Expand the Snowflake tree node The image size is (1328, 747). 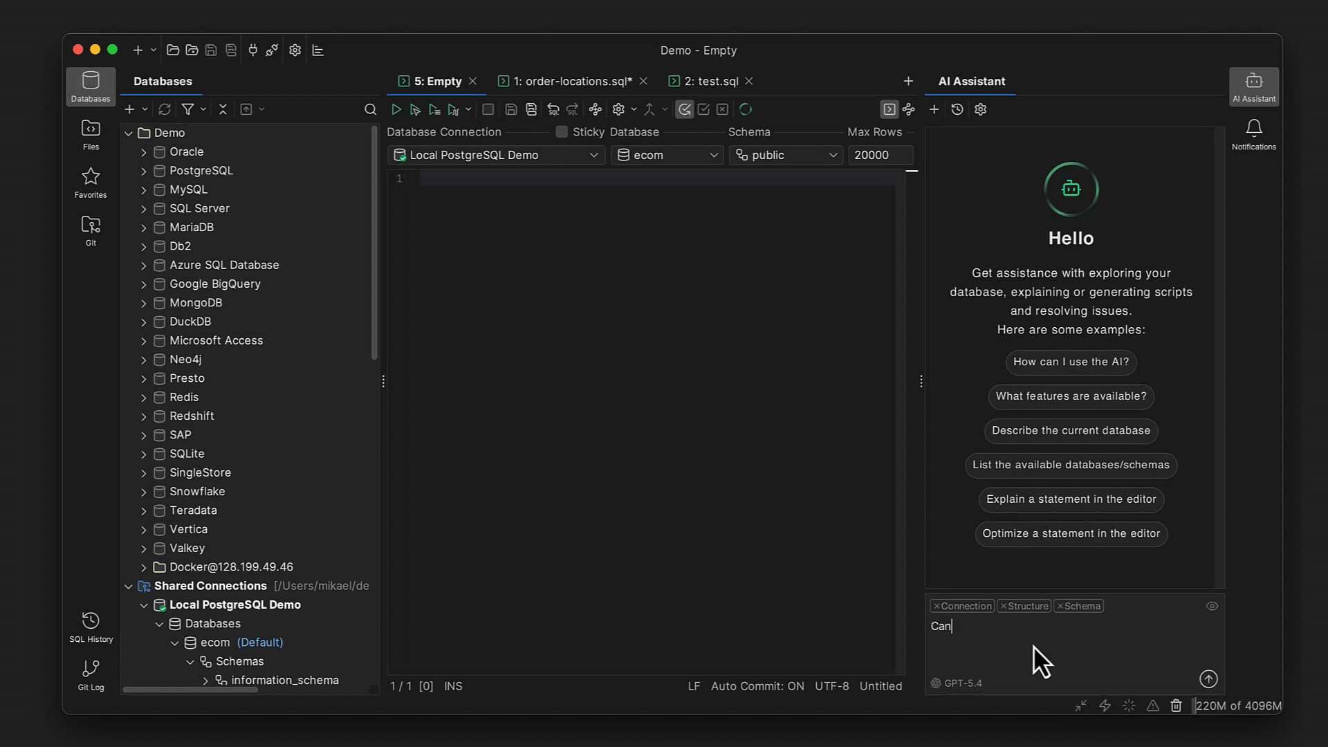(x=144, y=492)
